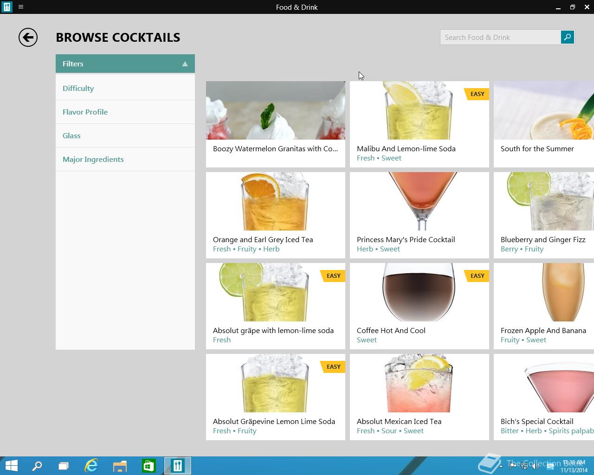The height and width of the screenshot is (475, 594).
Task: Open Boozy Watermelon Granitas recipe
Action: tap(276, 124)
